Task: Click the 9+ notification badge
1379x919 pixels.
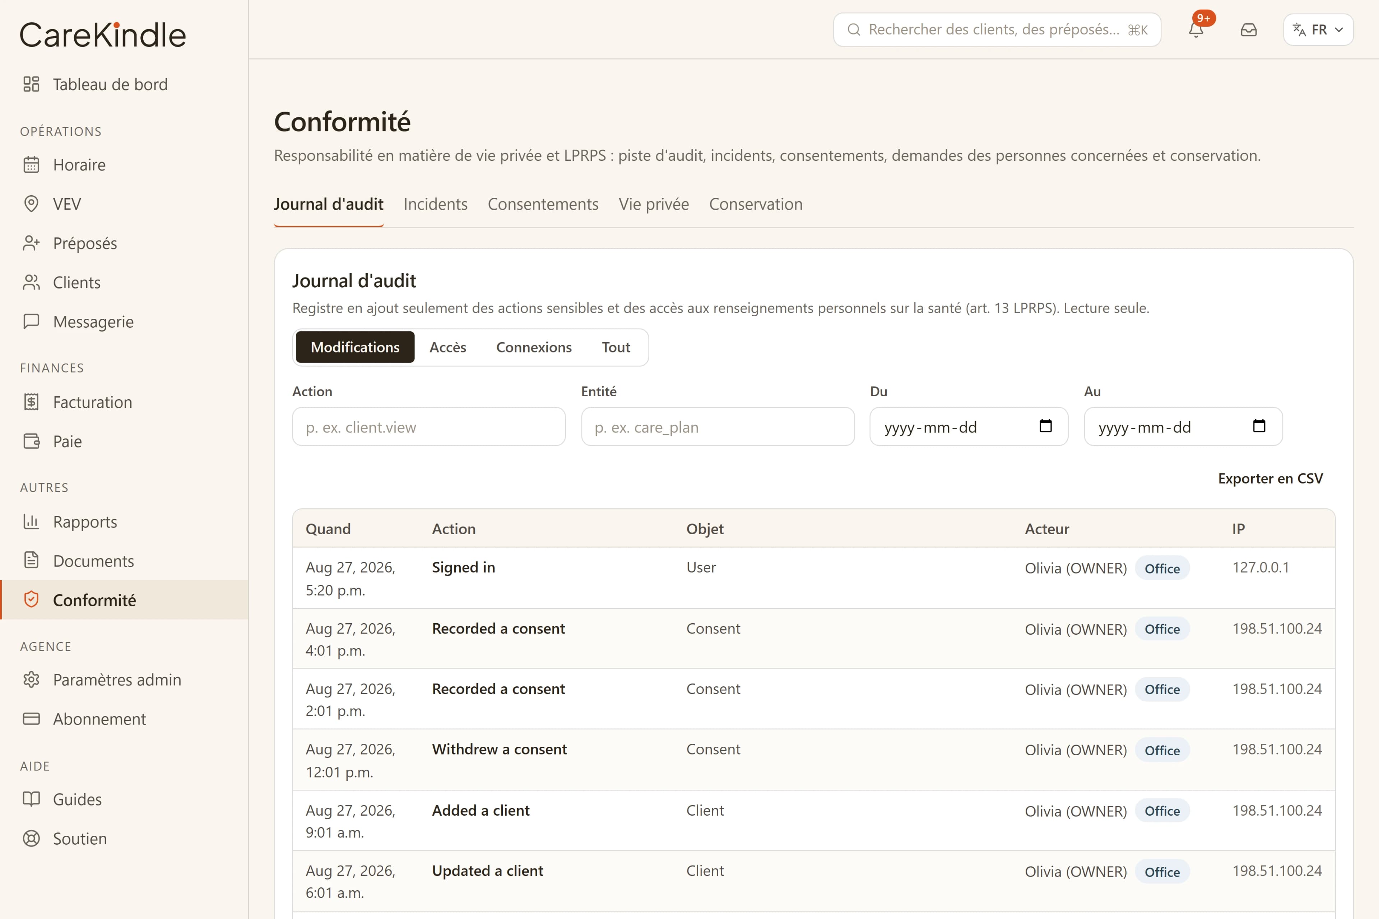Action: pos(1204,18)
